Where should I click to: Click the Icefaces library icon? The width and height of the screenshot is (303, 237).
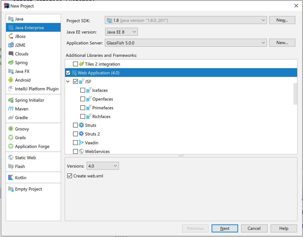coord(89,90)
